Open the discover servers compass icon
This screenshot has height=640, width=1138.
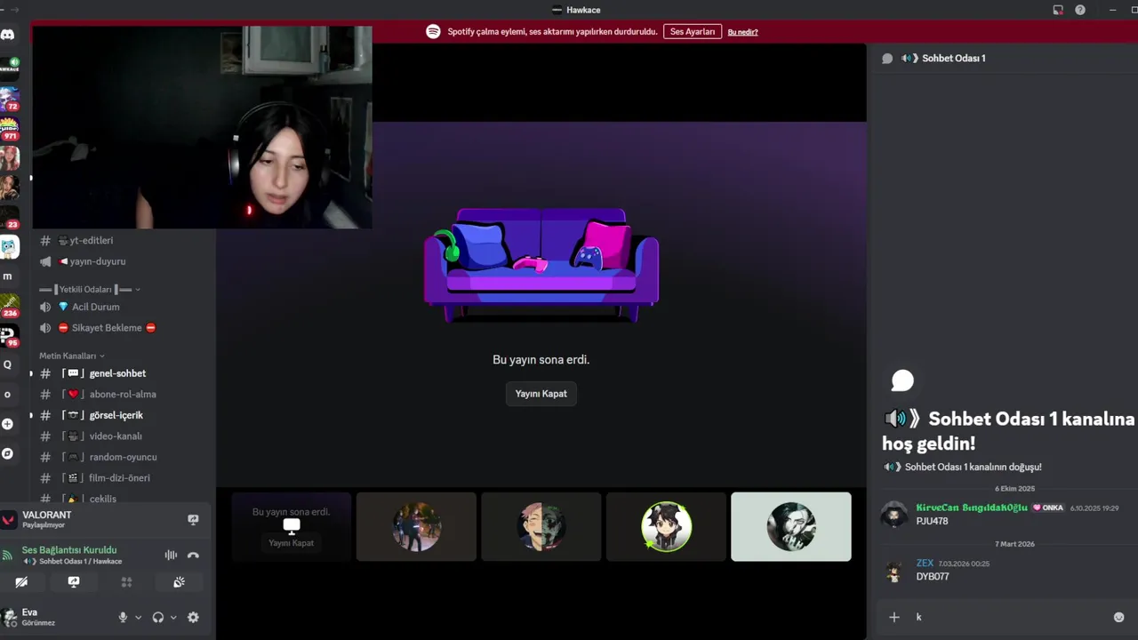point(8,453)
